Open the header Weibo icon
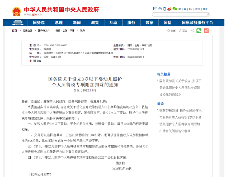Viewport: 226px width, 181px height. click(x=169, y=9)
